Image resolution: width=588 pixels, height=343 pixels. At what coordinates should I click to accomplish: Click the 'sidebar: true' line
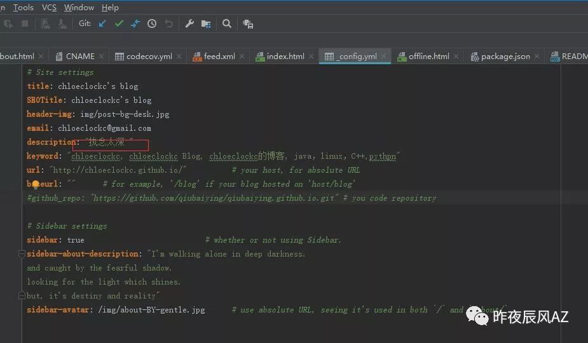pos(55,240)
